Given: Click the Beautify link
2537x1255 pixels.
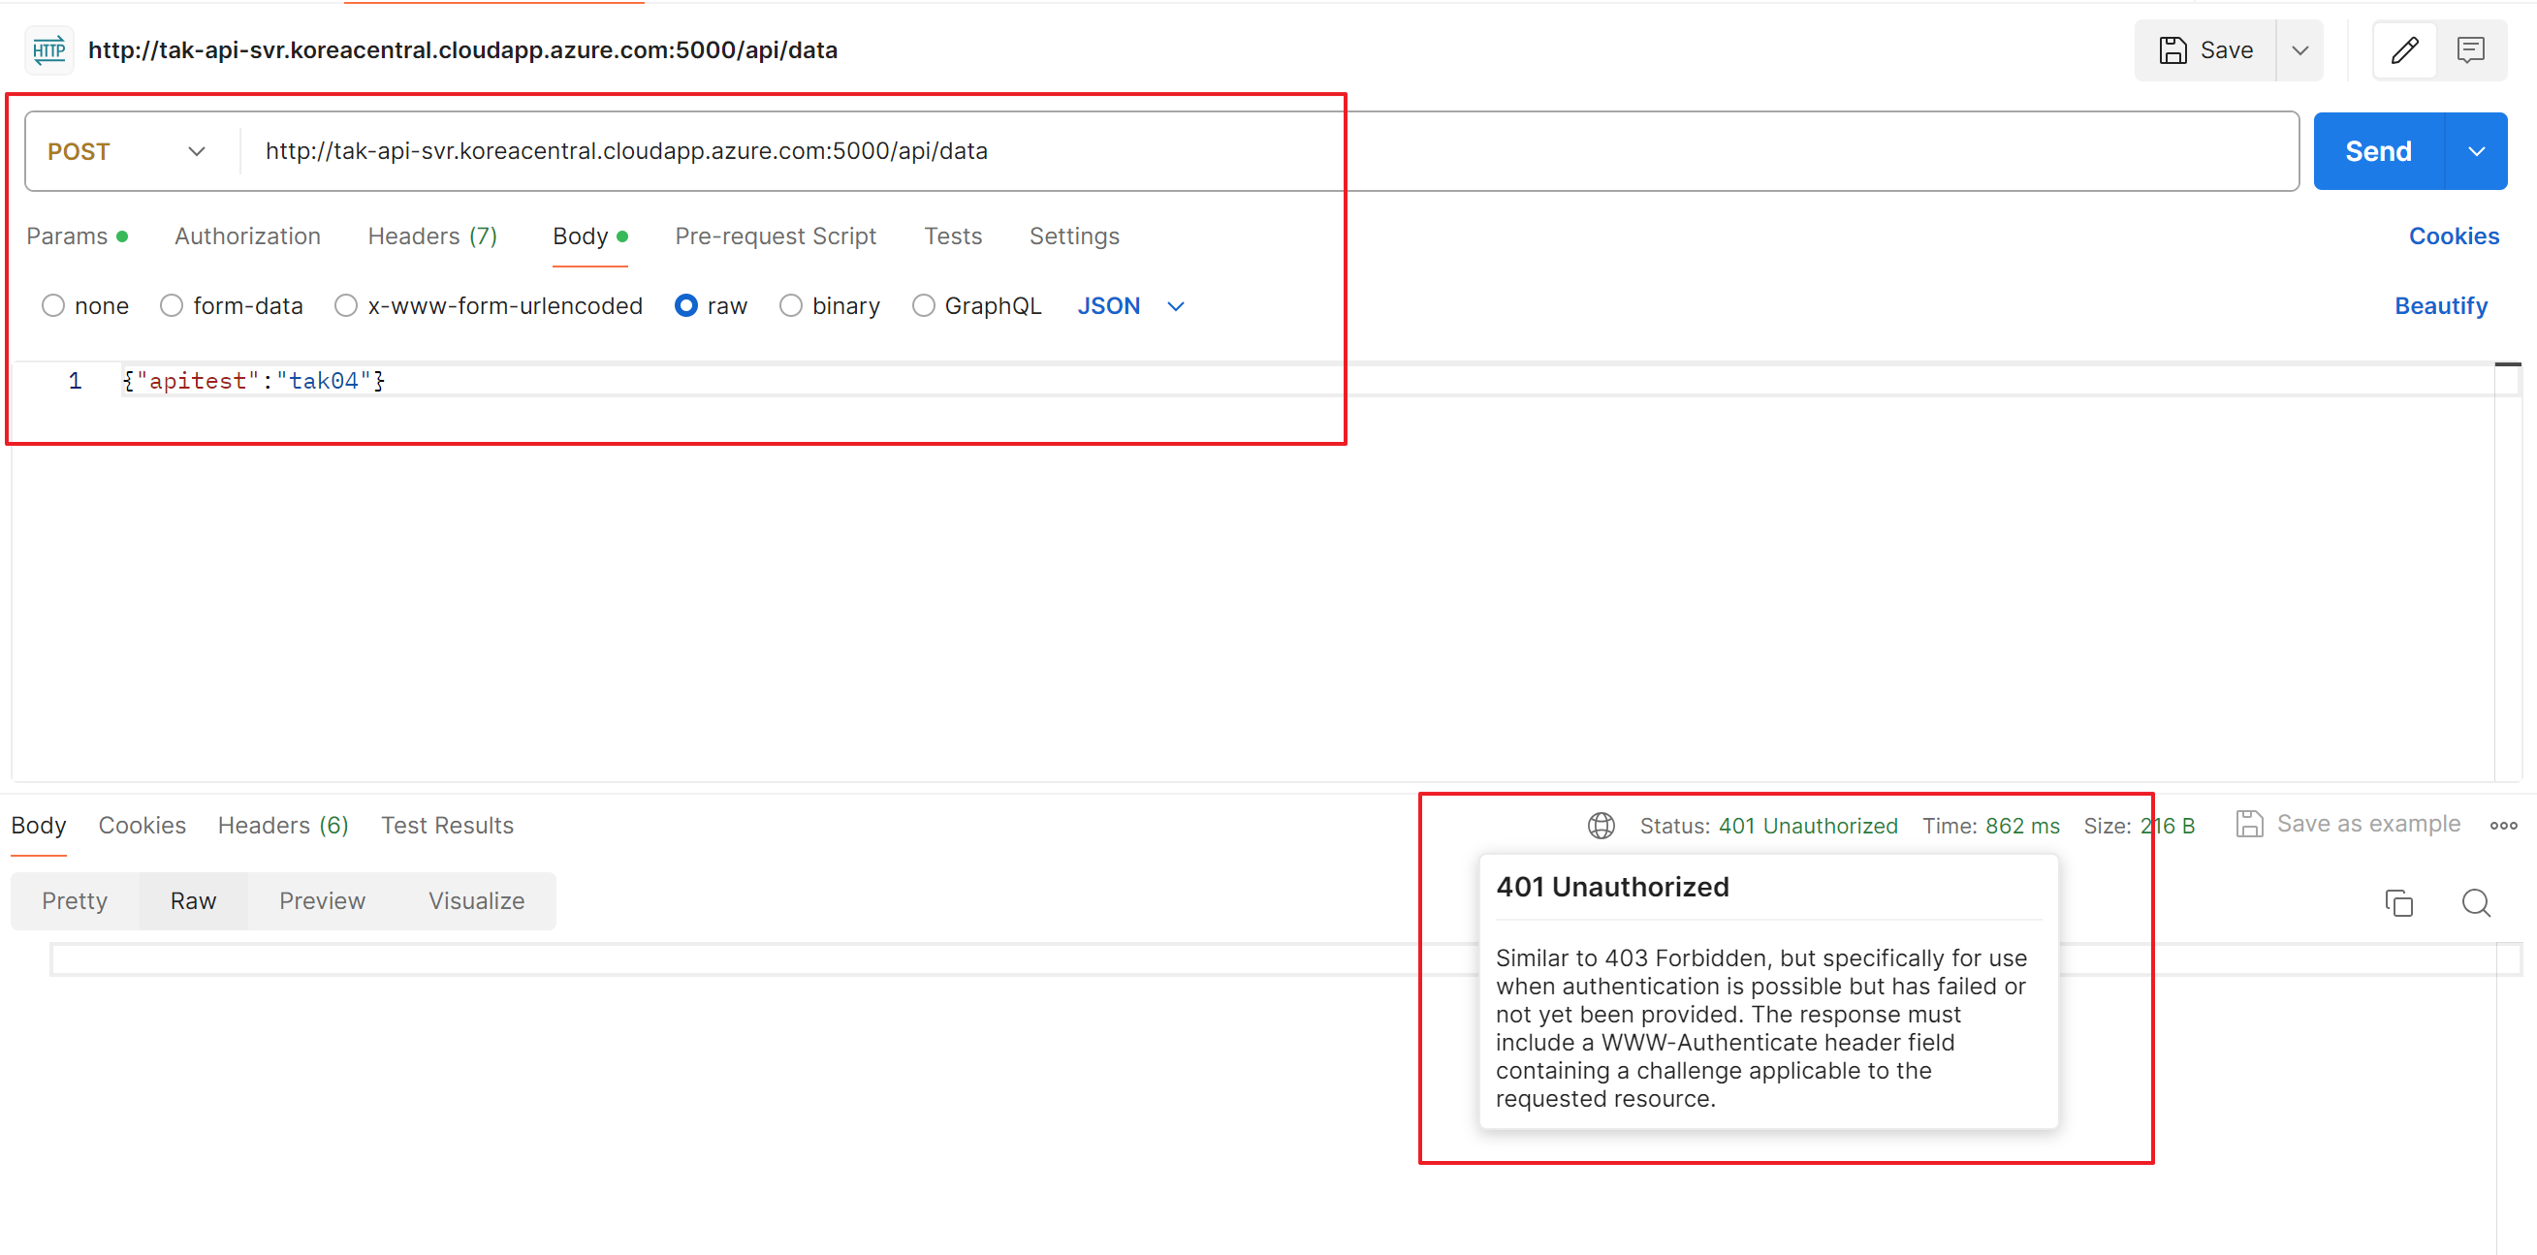Looking at the screenshot, I should [2439, 306].
